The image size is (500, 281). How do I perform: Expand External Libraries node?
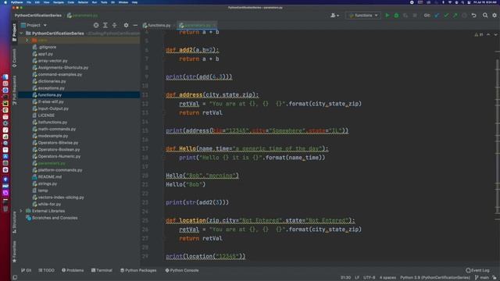click(x=21, y=211)
